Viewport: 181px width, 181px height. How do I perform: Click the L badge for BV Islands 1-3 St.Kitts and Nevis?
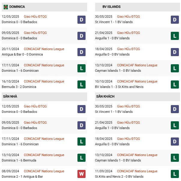(x=175, y=85)
